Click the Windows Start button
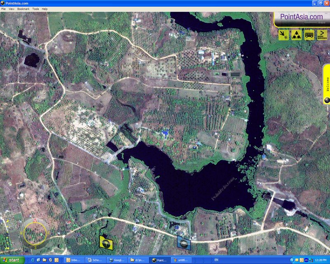Image resolution: width=330 pixels, height=264 pixels. pos(12,260)
